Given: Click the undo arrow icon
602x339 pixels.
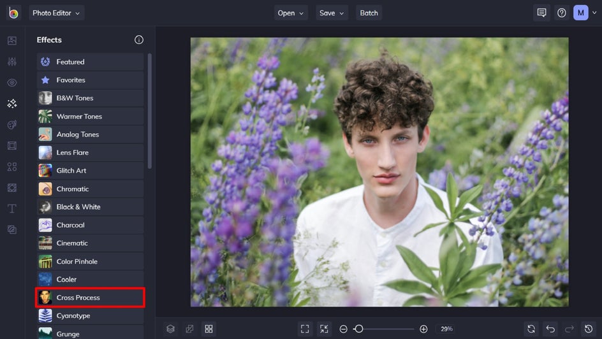Looking at the screenshot, I should 550,329.
